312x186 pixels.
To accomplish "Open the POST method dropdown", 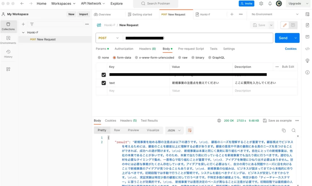I will click(108, 38).
